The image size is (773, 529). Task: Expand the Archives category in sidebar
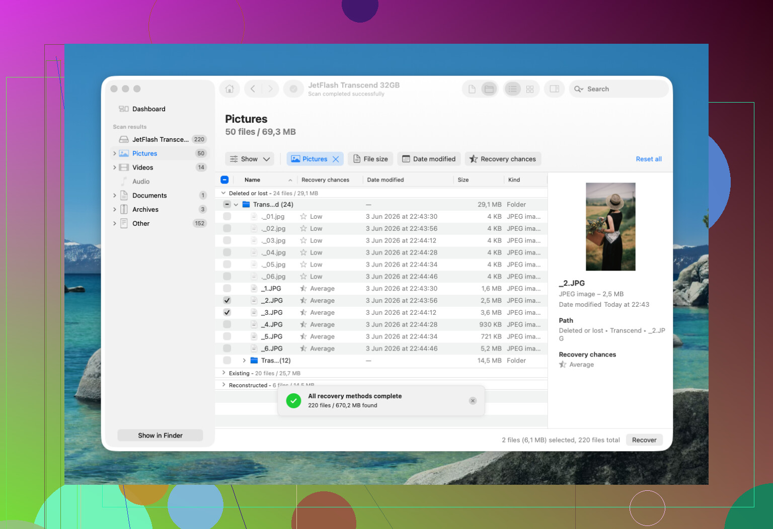pyautogui.click(x=115, y=210)
